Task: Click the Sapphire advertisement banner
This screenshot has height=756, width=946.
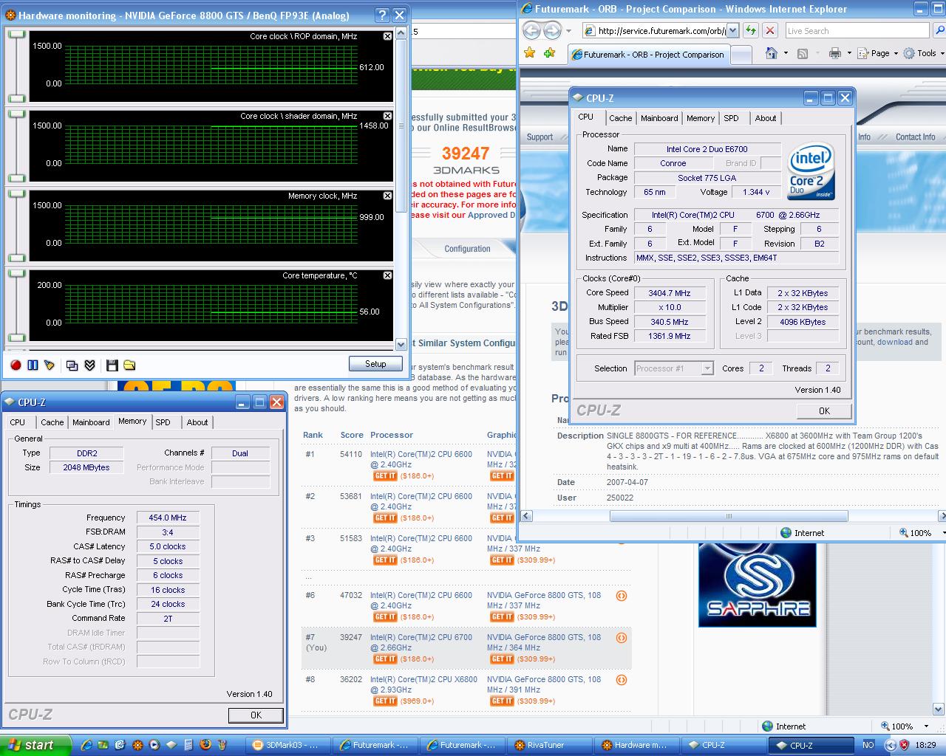Action: coord(758,585)
